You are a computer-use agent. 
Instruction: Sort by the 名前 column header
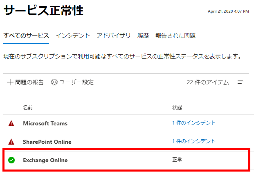[28, 107]
